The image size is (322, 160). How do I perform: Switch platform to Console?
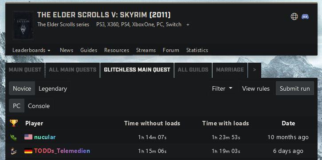[39, 106]
